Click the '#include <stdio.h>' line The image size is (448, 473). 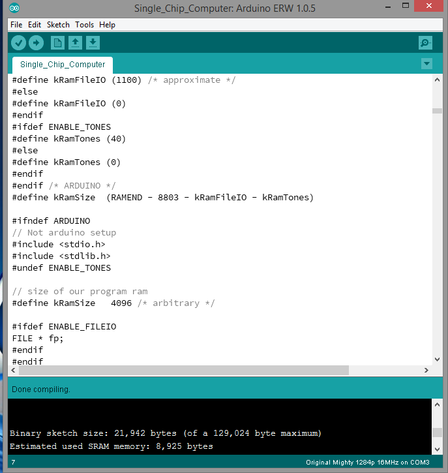59,245
